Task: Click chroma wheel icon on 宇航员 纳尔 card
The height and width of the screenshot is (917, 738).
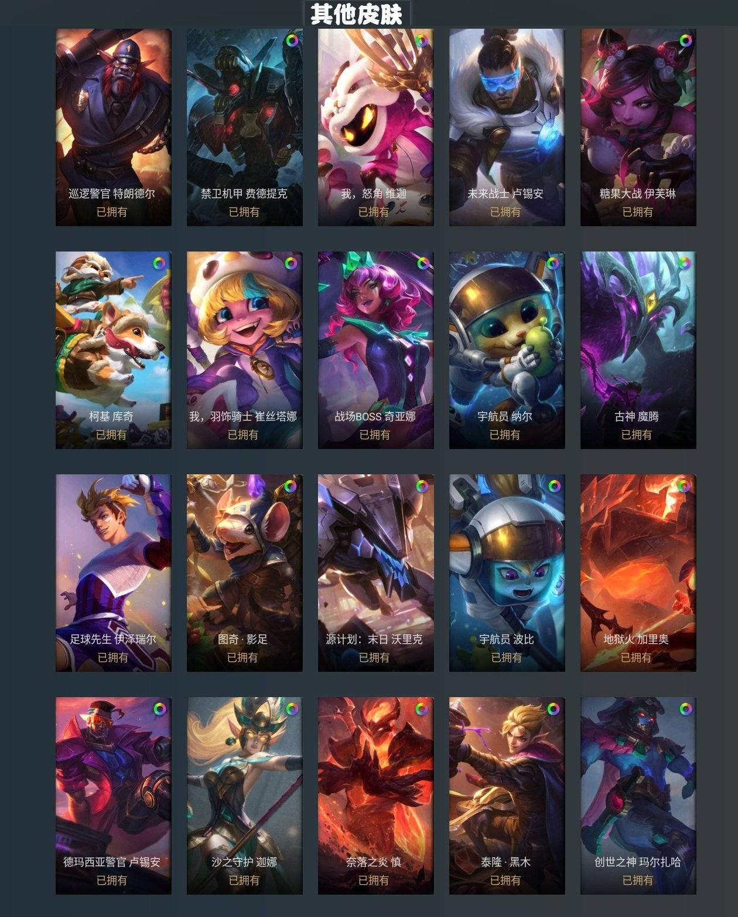Action: [x=553, y=263]
